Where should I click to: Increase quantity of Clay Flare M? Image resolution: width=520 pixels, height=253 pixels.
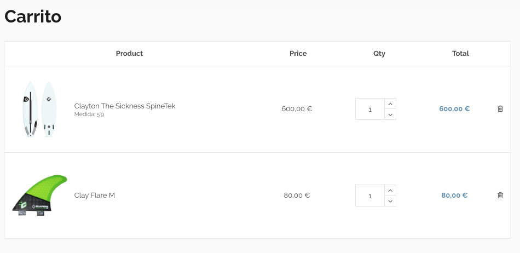pyautogui.click(x=390, y=190)
